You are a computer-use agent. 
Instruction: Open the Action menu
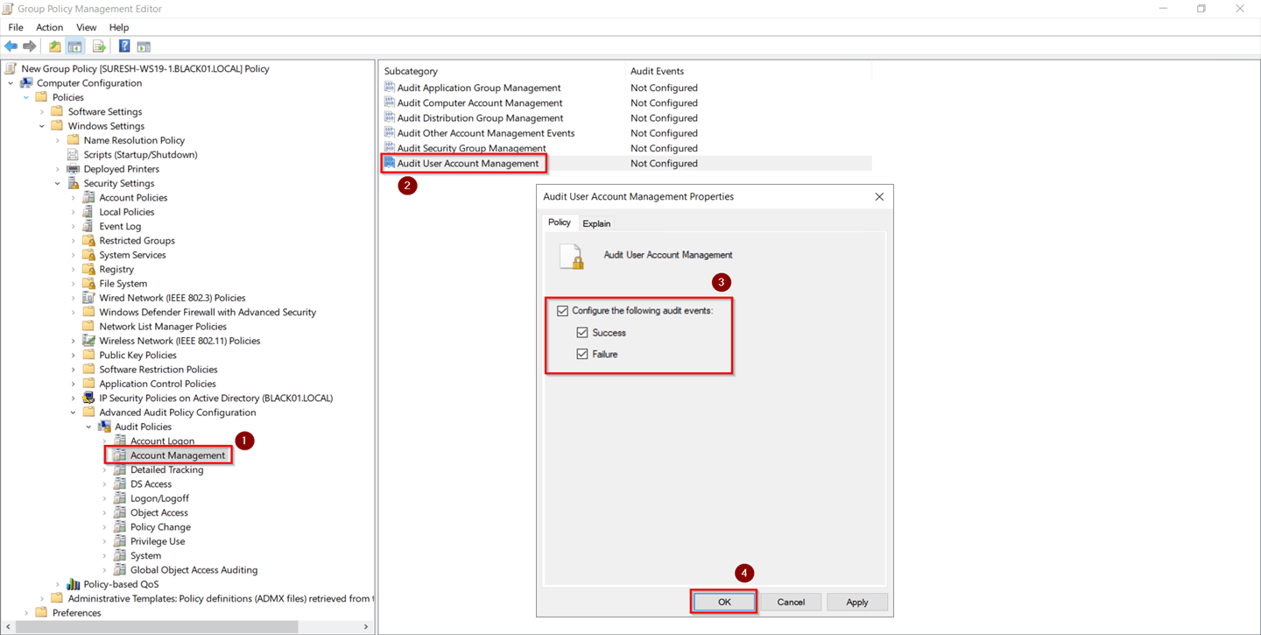point(49,27)
